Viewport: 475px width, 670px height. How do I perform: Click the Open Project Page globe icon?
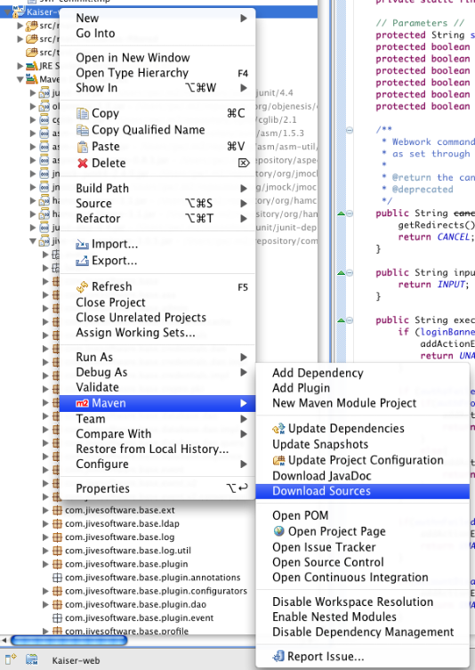click(279, 531)
